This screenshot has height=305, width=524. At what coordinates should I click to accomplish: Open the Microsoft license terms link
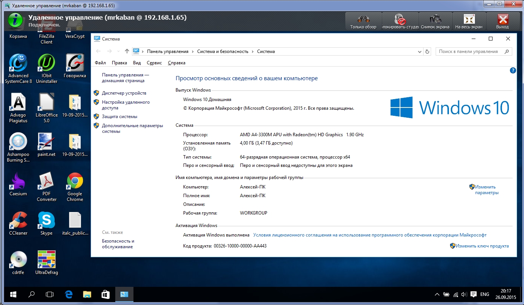coord(370,235)
